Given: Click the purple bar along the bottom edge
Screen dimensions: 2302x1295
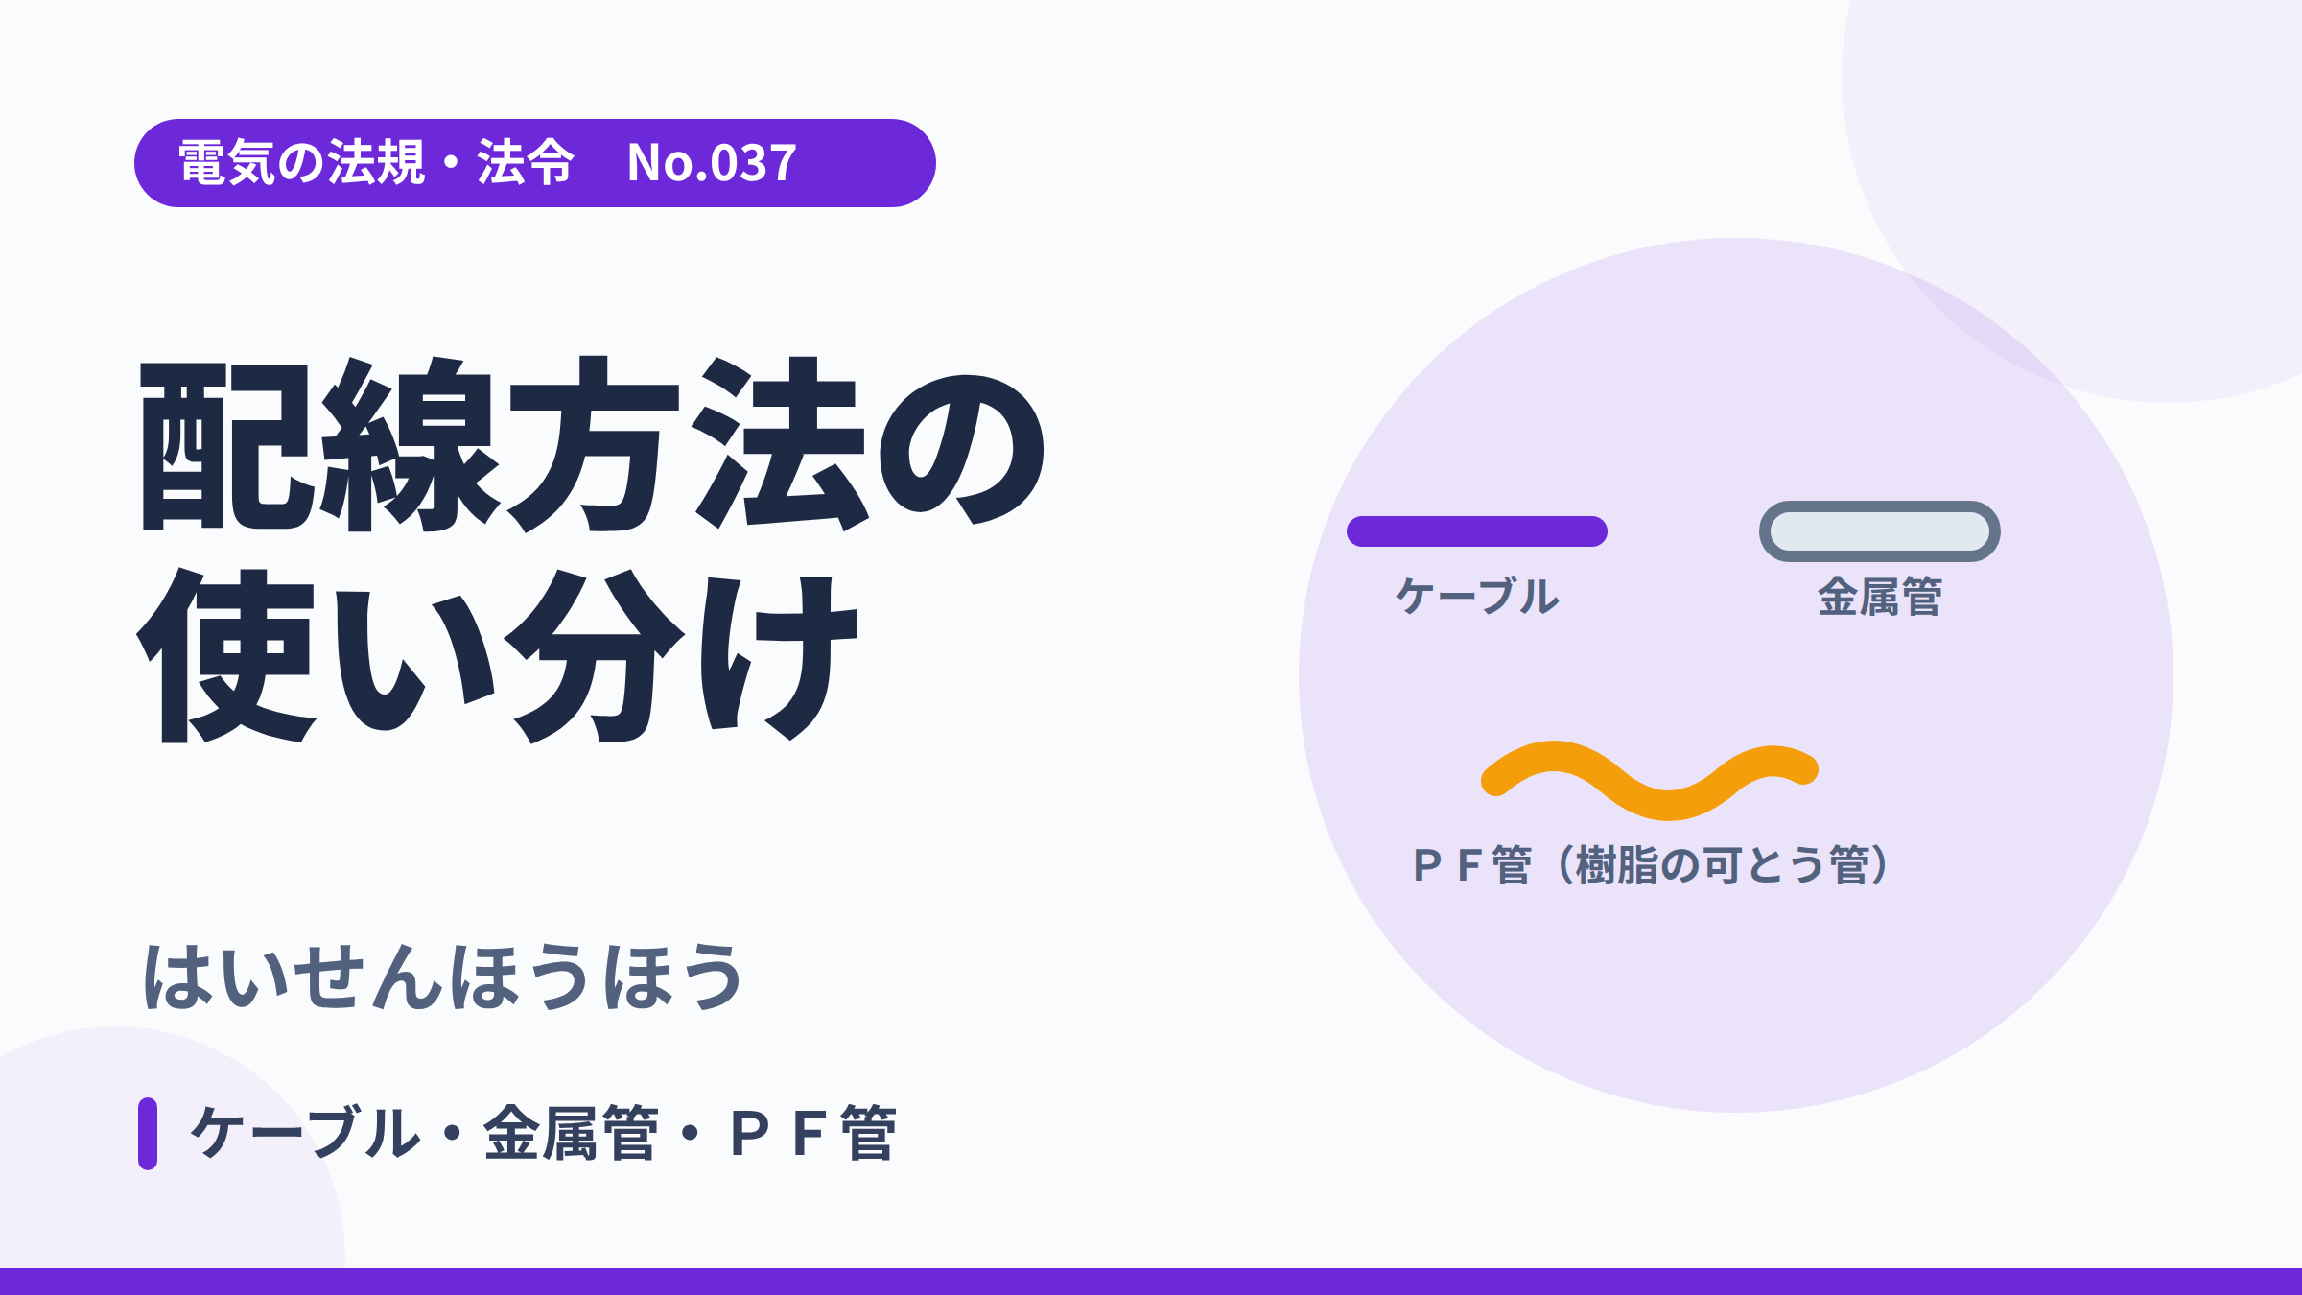Looking at the screenshot, I should pyautogui.click(x=1151, y=1282).
